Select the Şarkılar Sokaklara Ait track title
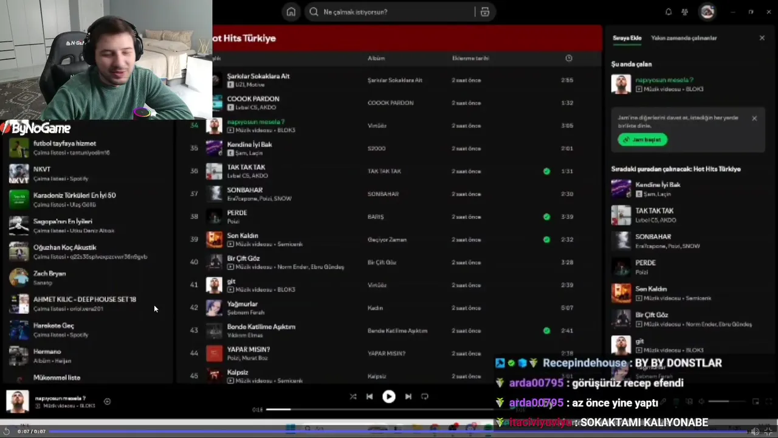The image size is (778, 438). 258,76
